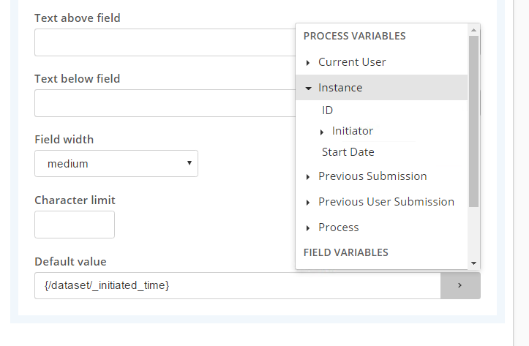The width and height of the screenshot is (529, 346).
Task: Select the ID variable under Instance
Action: (327, 110)
